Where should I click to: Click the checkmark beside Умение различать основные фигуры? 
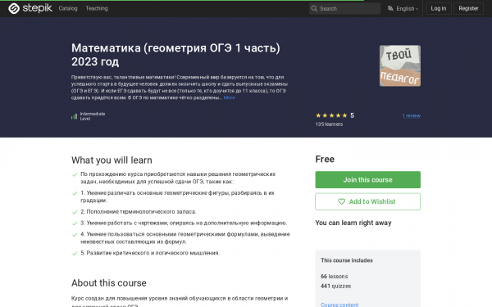click(x=75, y=193)
